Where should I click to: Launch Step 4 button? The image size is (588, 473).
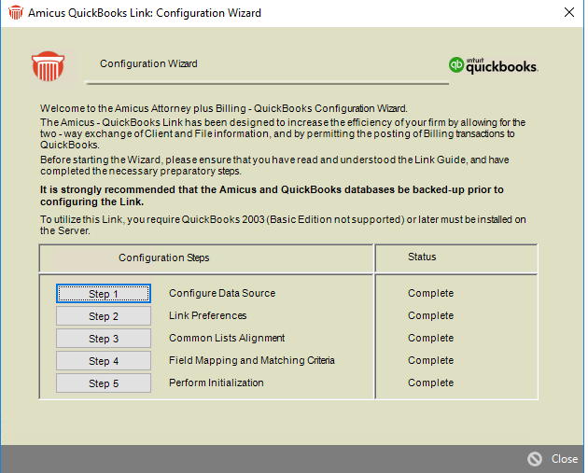click(104, 361)
